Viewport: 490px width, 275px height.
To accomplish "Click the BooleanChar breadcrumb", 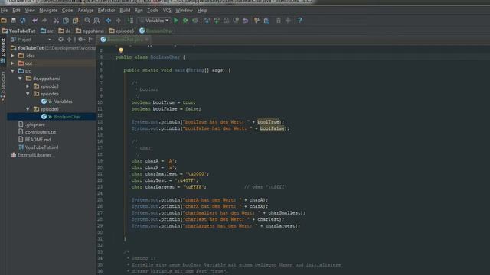I will pos(156,31).
